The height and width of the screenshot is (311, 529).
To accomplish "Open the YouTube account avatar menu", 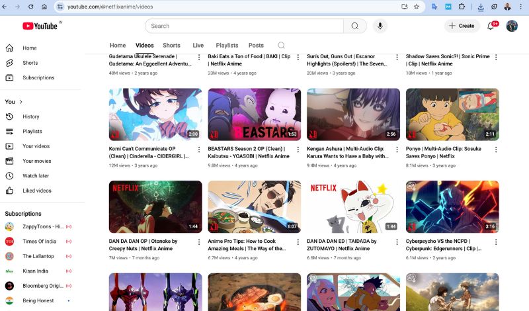I will (x=512, y=26).
